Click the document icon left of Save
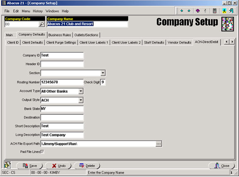239x177 pixels. [x=7, y=165]
